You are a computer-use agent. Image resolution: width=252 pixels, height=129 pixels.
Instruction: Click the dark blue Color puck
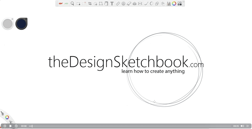(x=21, y=24)
